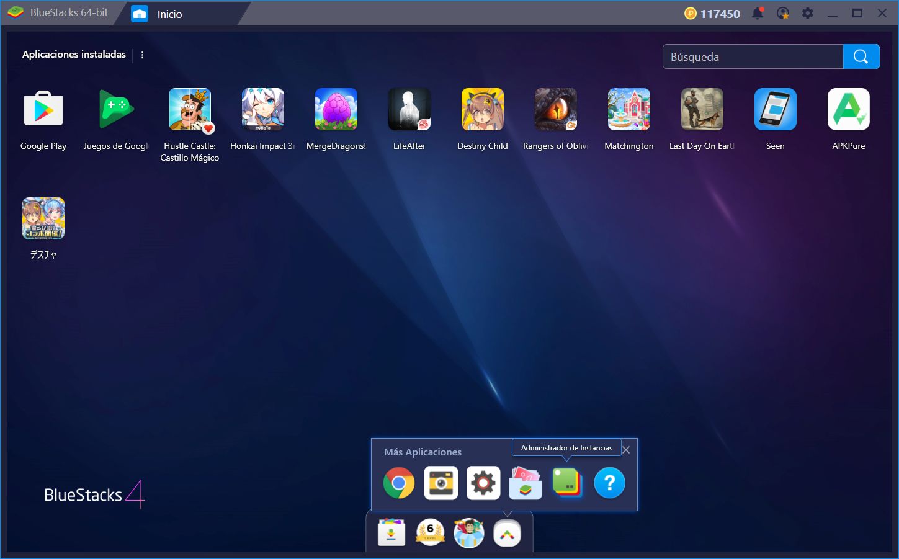This screenshot has height=559, width=899.
Task: Open Chrome in Más Aplicaciones panel
Action: tap(399, 483)
